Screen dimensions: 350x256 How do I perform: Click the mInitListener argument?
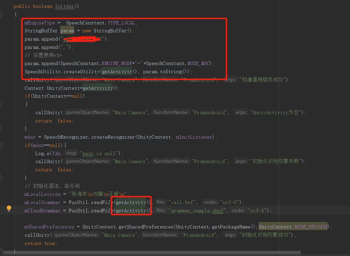tap(194, 137)
